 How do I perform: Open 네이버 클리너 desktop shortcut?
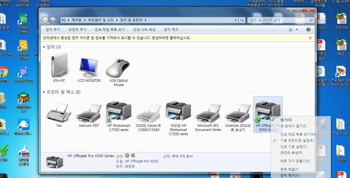[x=23, y=155]
